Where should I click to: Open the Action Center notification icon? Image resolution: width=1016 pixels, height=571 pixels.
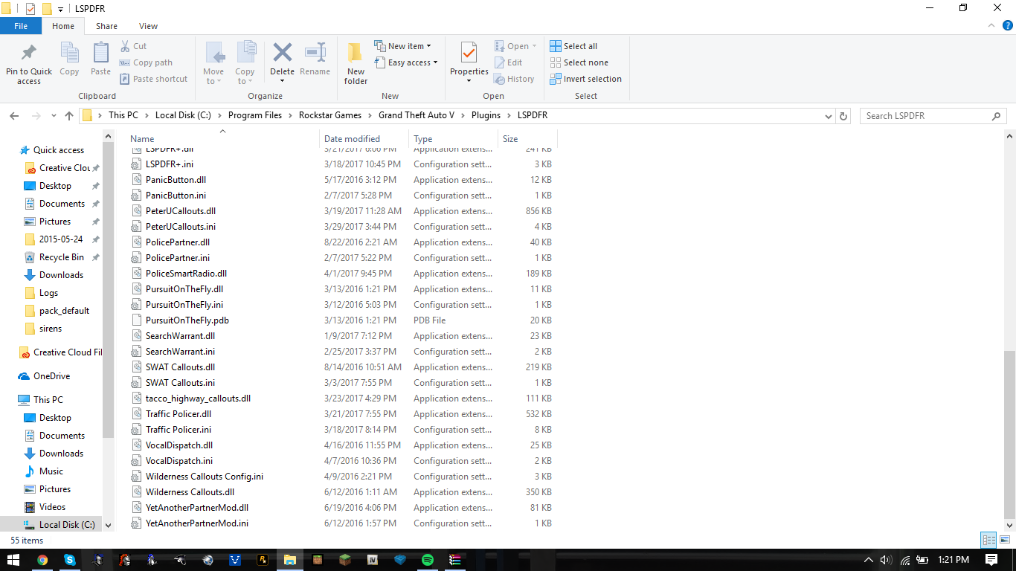tap(991, 560)
